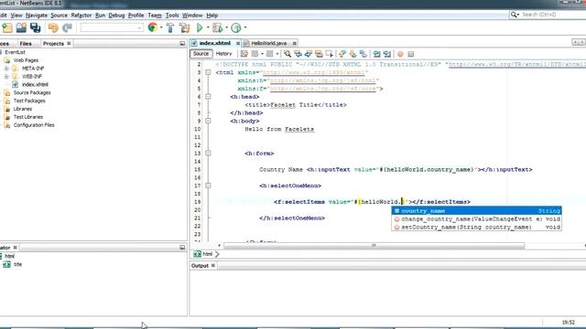Switch to the Files panel tab
This screenshot has height=329, width=586.
click(26, 44)
